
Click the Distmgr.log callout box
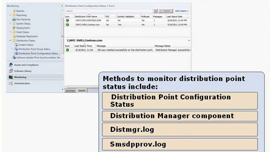click(x=180, y=130)
